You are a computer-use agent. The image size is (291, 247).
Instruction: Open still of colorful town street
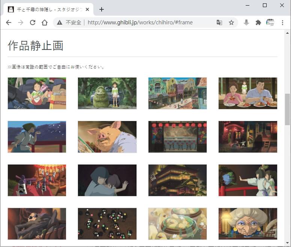pyautogui.click(x=178, y=93)
